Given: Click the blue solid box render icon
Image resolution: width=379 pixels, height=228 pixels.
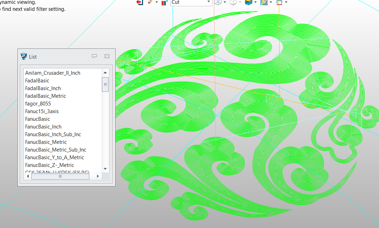Looking at the screenshot, I should 248,2.
